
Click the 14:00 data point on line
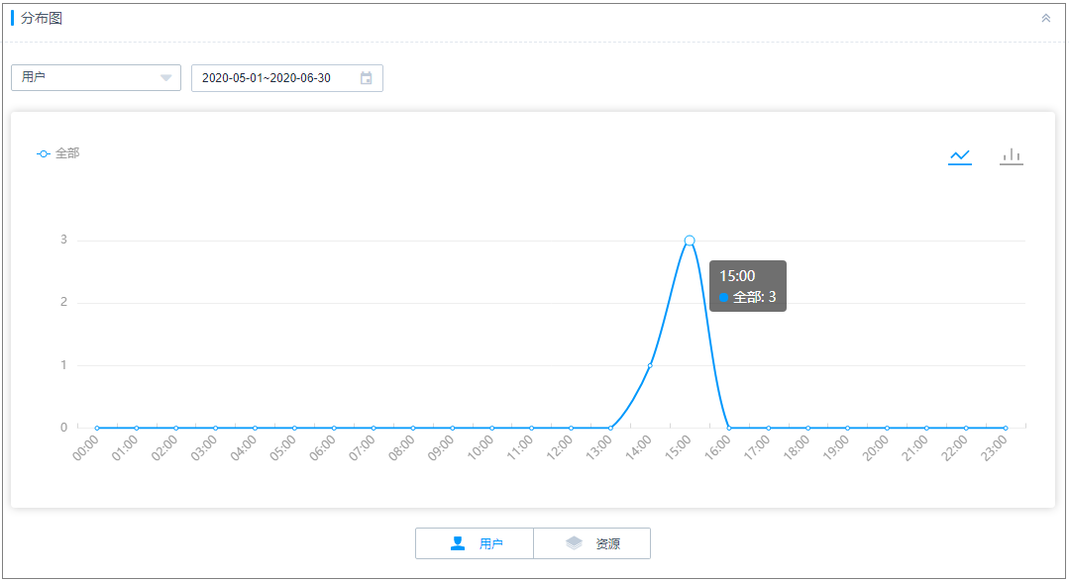[x=650, y=366]
